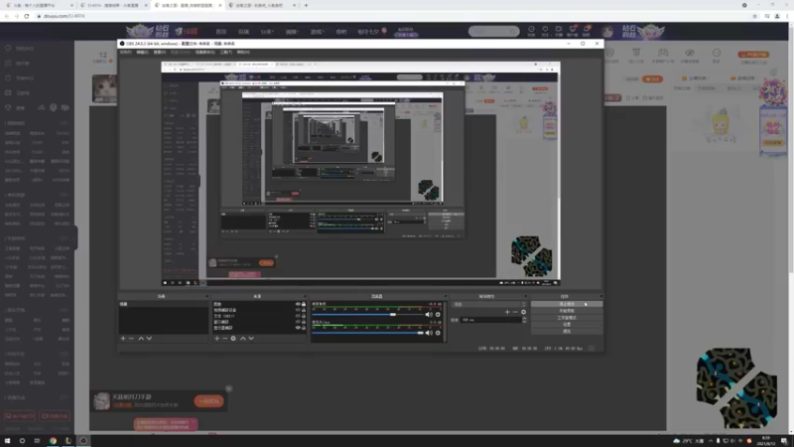This screenshot has width=794, height=447.
Task: Move source up in the Sources list
Action: [x=243, y=338]
